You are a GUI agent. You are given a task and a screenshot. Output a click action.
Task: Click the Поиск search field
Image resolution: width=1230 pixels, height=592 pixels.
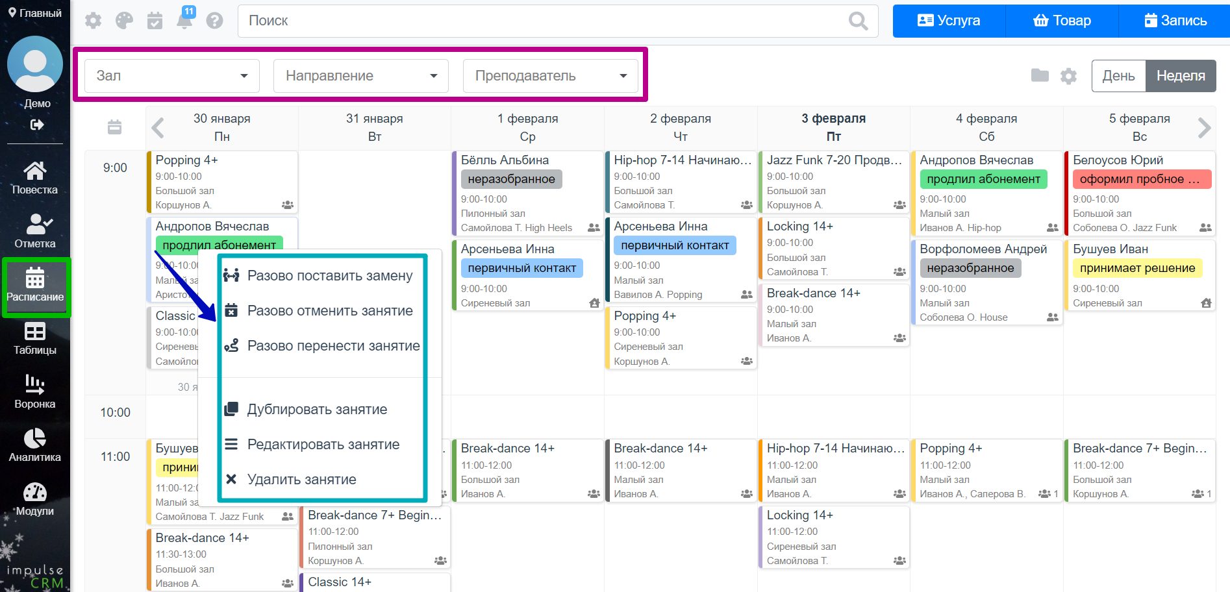546,21
